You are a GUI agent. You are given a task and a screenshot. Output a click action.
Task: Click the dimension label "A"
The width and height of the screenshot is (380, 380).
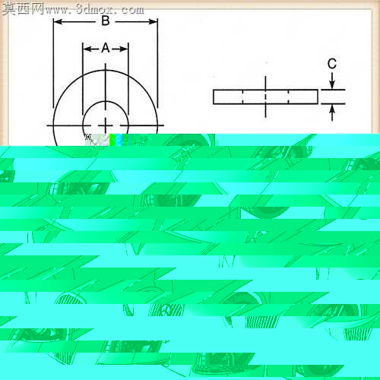pyautogui.click(x=106, y=48)
